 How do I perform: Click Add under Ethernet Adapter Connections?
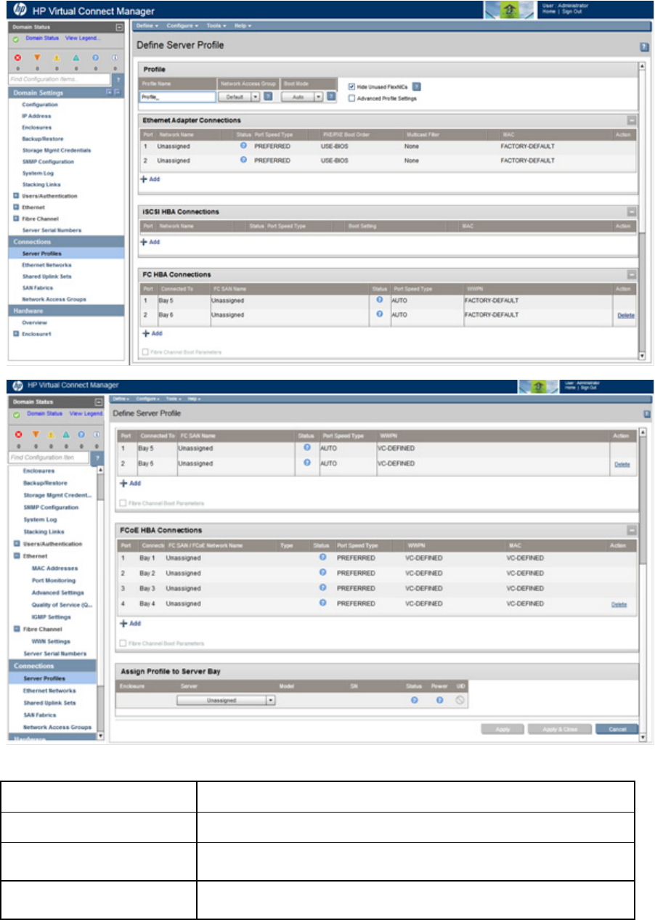150,179
